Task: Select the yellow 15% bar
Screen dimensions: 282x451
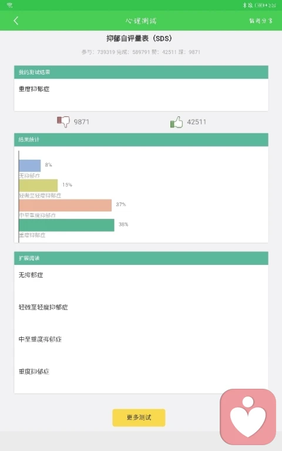Action: coord(38,186)
